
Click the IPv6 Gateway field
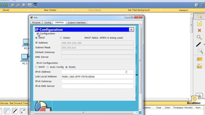coord(97,81)
